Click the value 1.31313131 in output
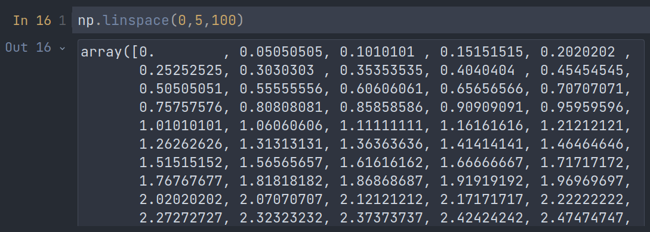Viewport: 650px width, 232px height. 281,144
